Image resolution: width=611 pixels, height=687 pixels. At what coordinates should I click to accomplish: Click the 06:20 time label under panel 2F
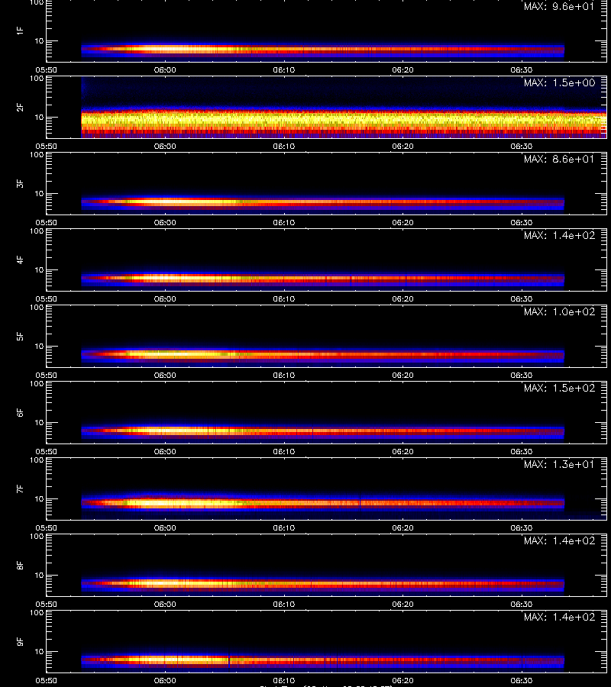(x=402, y=147)
